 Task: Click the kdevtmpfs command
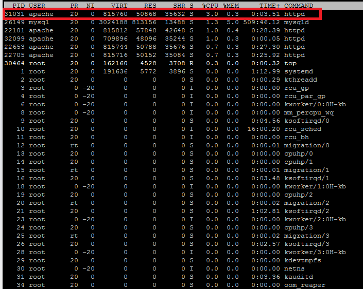pos(303,260)
